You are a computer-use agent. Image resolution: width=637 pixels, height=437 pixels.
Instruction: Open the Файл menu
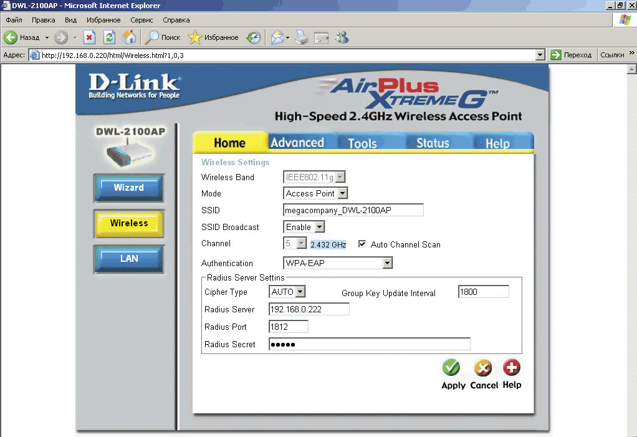coord(14,20)
